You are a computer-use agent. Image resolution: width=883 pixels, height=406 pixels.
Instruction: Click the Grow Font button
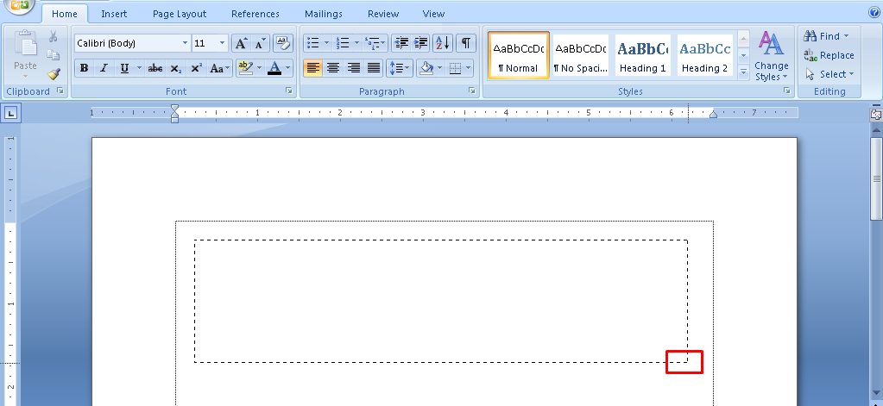coord(241,43)
